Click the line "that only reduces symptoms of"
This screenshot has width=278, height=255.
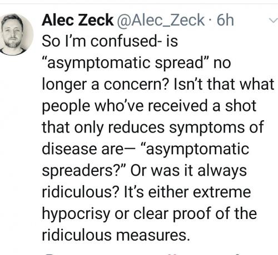point(153,127)
